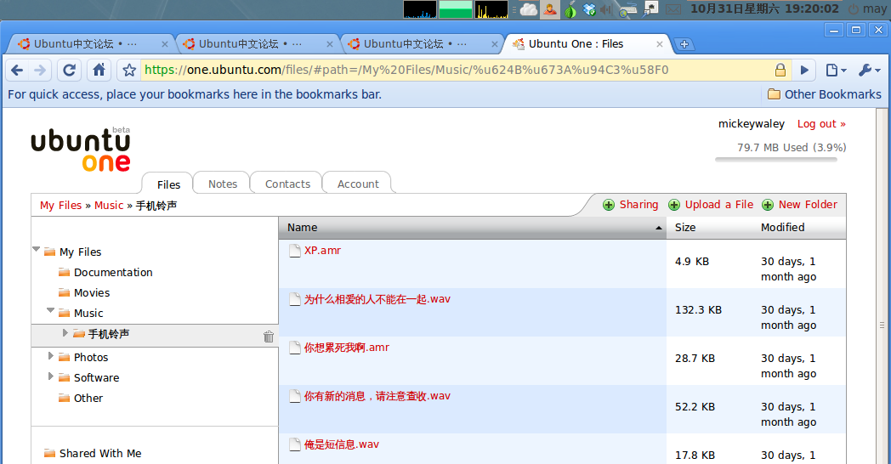Open the browser home page icon
Image resolution: width=891 pixels, height=464 pixels.
[99, 70]
